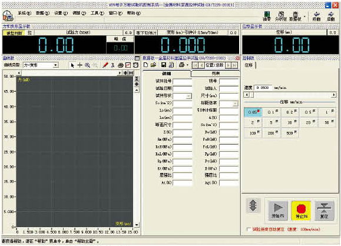Select the 0.1 mm/min speed preset

[x=272, y=112]
